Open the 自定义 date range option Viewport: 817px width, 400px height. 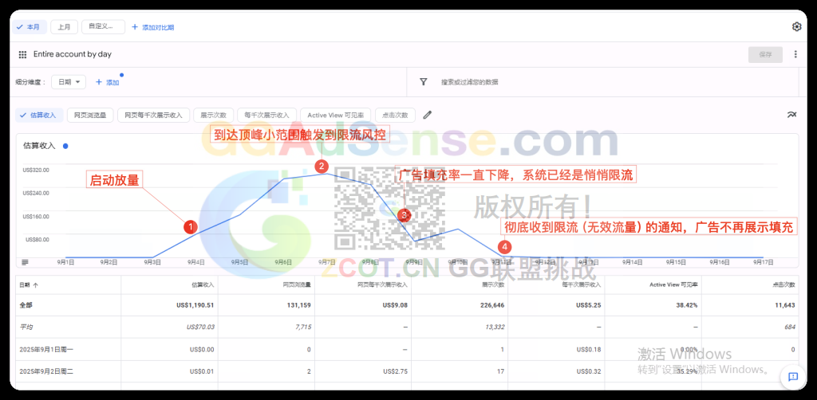click(x=103, y=27)
